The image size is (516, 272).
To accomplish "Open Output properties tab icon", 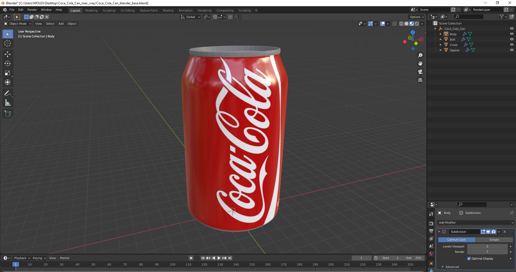I will [x=431, y=231].
